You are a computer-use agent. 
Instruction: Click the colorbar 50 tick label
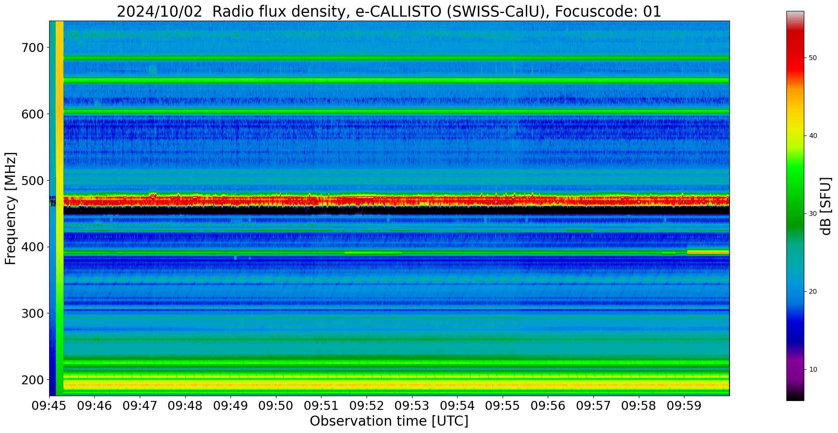point(813,58)
